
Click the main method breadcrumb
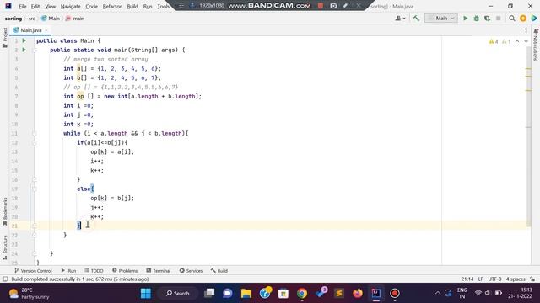pyautogui.click(x=75, y=19)
